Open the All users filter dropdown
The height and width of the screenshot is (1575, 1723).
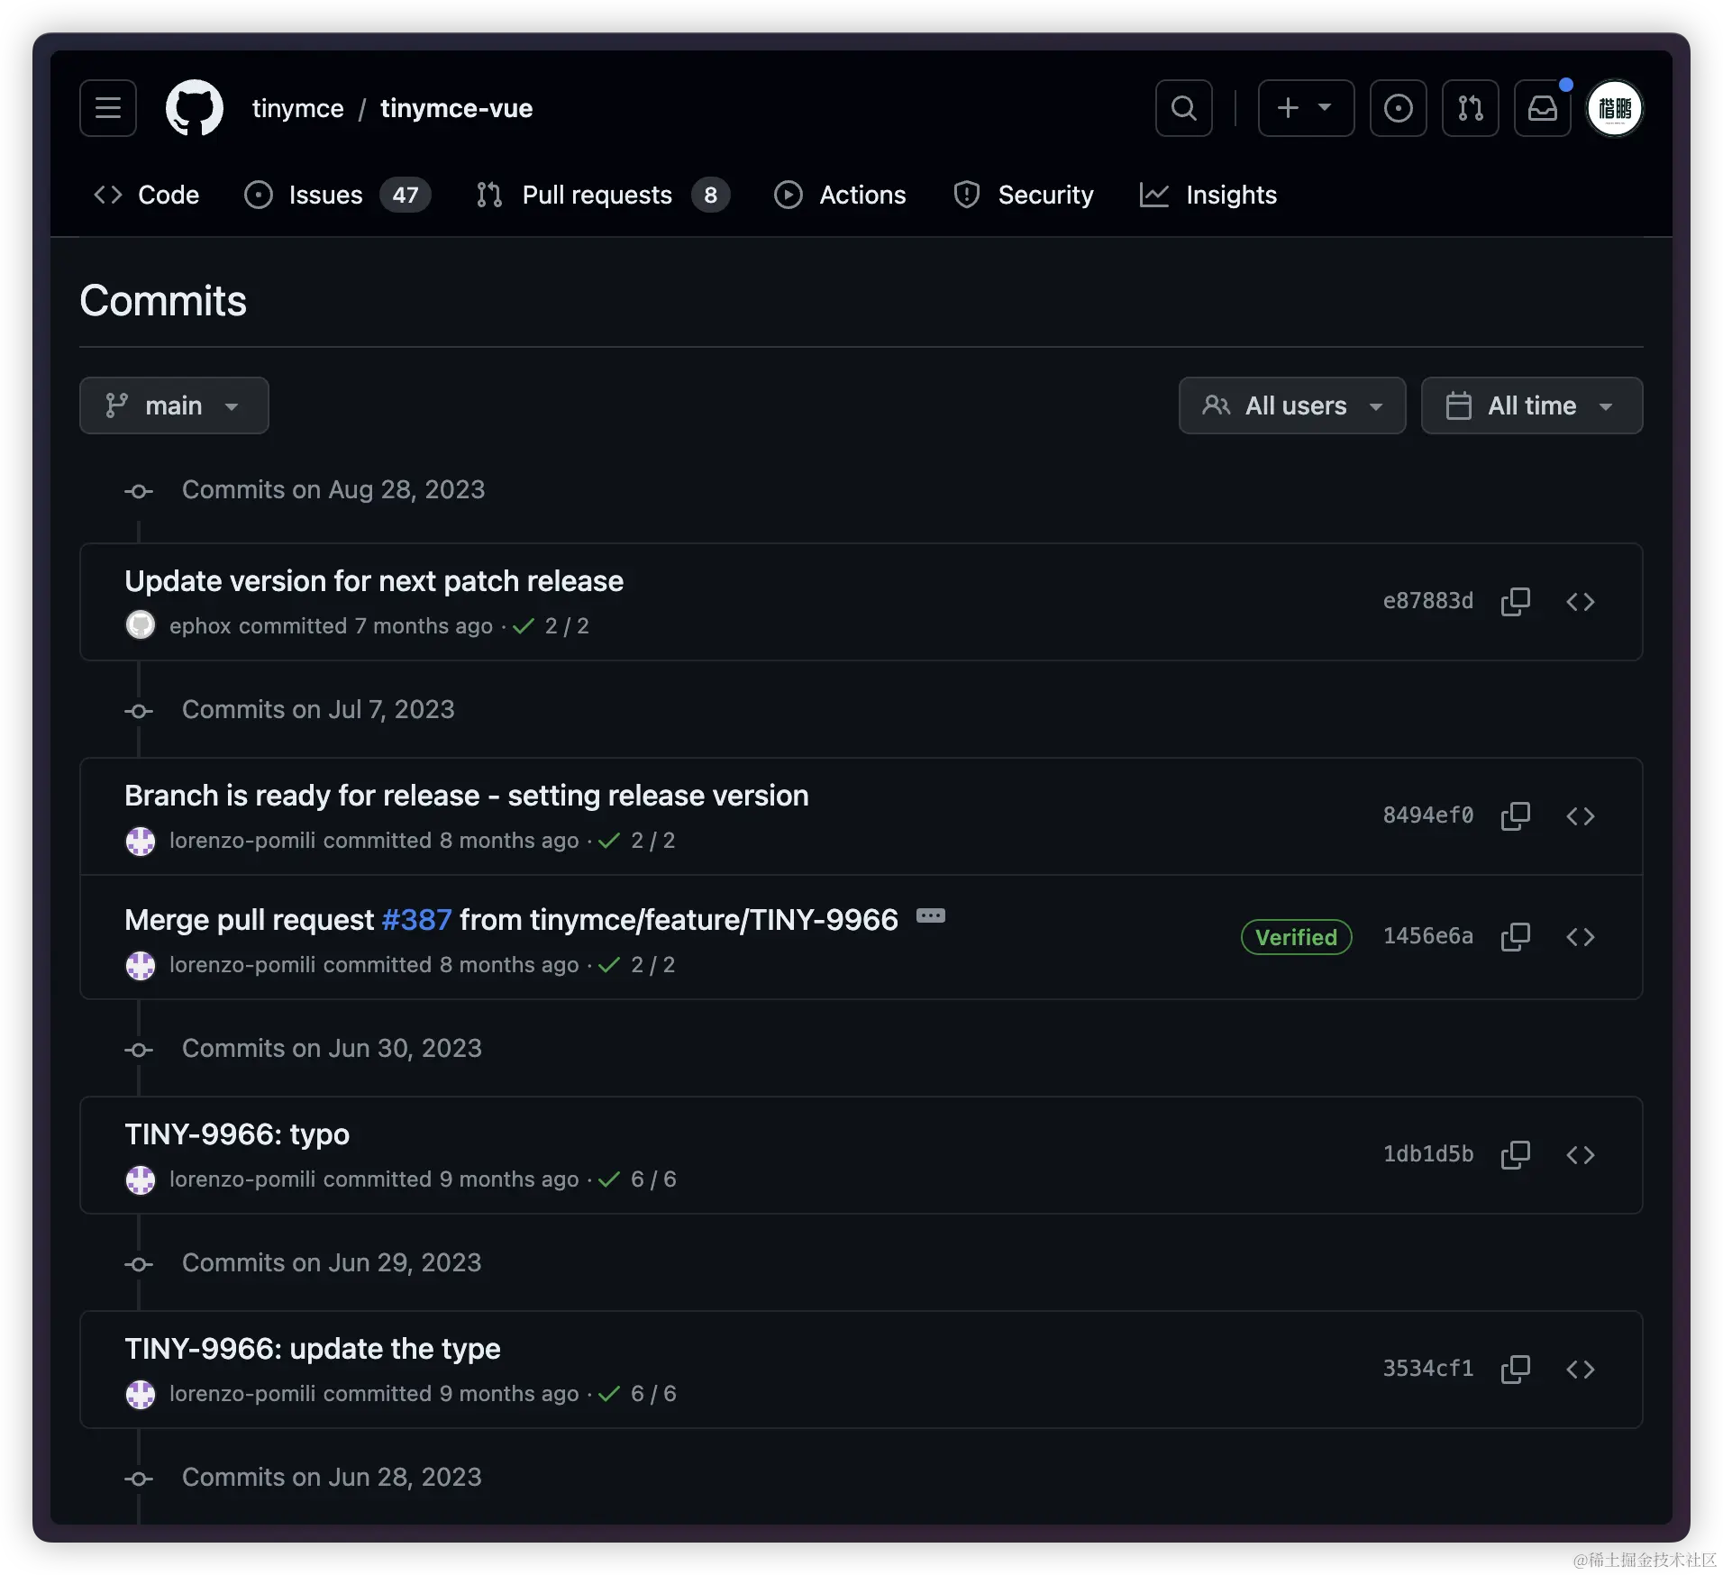click(1292, 405)
